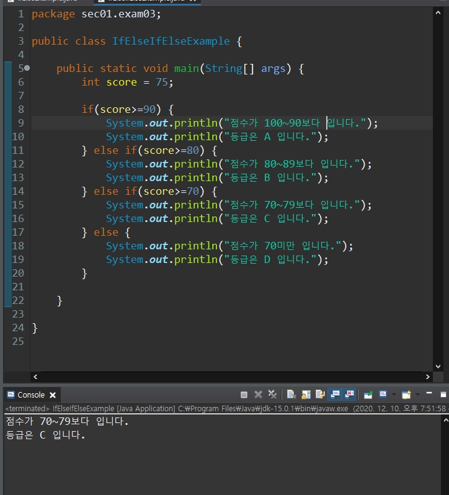Select the Console view tab
This screenshot has height=495, width=449.
pyautogui.click(x=31, y=395)
